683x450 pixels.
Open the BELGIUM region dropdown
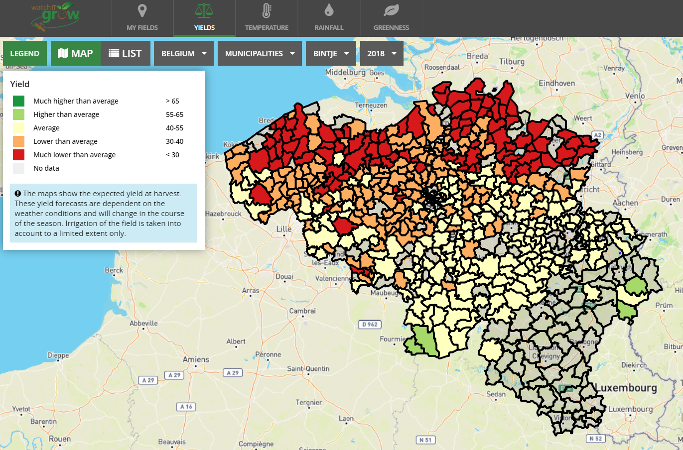coord(183,52)
